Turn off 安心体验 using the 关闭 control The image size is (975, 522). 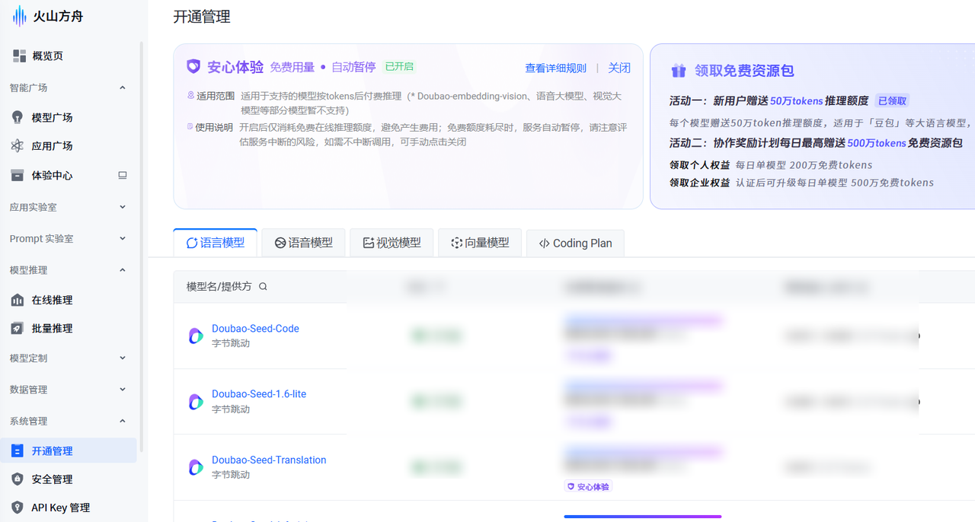[x=619, y=68]
